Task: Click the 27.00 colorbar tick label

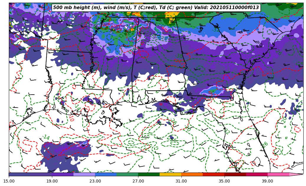Action: coord(138,181)
